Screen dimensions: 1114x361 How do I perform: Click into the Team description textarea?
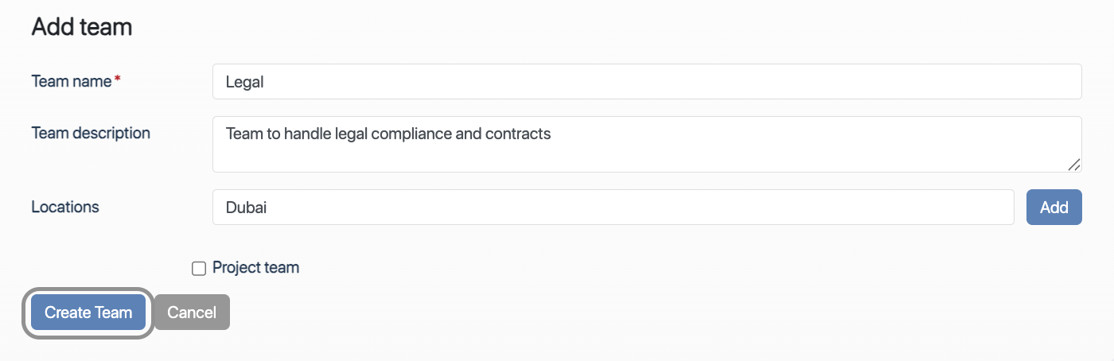[x=646, y=153]
